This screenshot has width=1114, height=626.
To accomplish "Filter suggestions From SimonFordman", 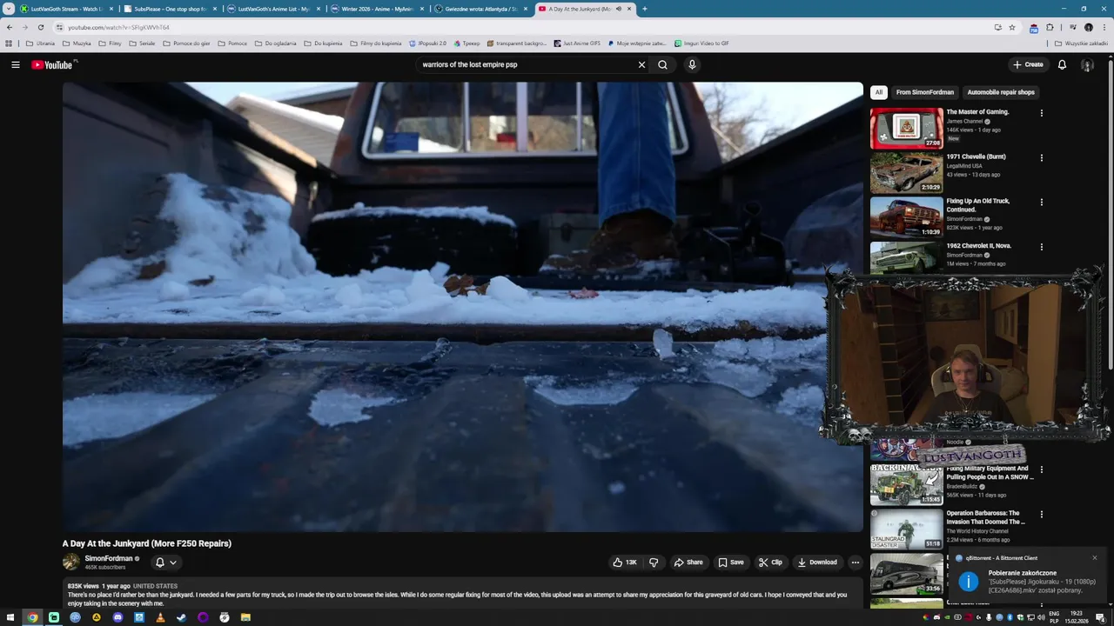I will (924, 92).
